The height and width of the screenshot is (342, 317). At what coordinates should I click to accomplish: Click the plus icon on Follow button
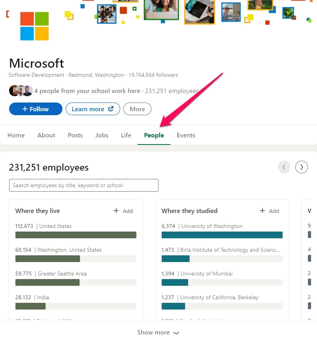click(25, 109)
